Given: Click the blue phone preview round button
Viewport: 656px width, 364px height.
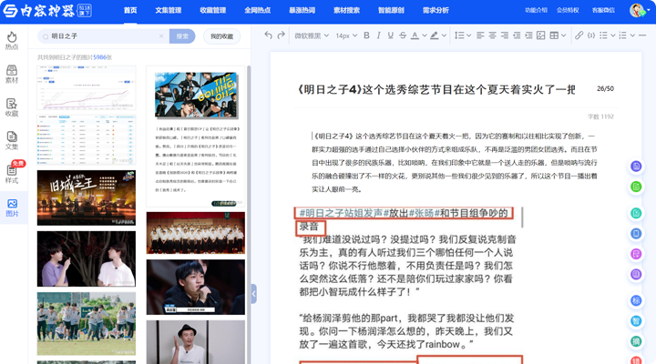Looking at the screenshot, I should tap(636, 234).
